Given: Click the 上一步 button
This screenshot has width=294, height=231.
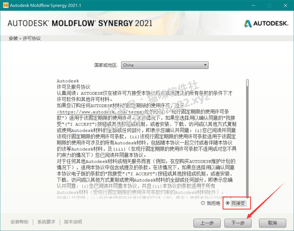Looking at the screenshot, I should tap(207, 223).
